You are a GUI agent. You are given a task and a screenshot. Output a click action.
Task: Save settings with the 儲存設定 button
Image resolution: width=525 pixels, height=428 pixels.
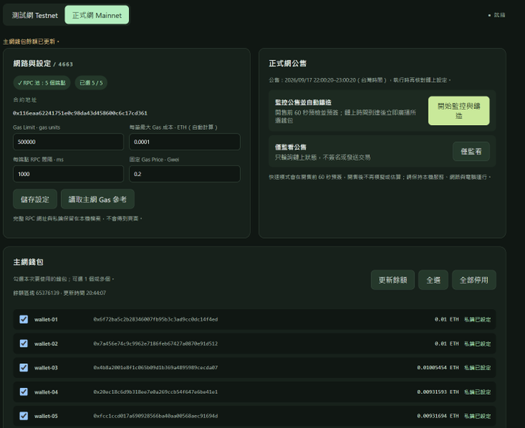point(35,199)
